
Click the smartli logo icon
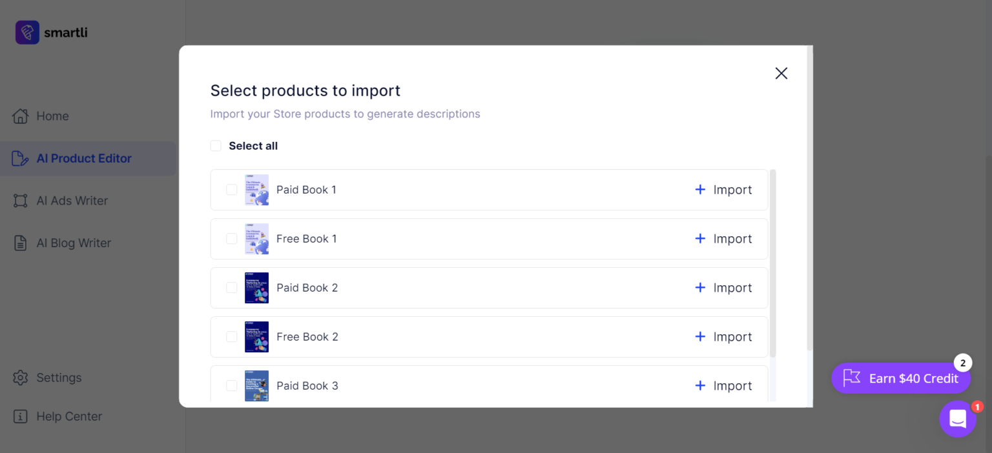point(27,32)
